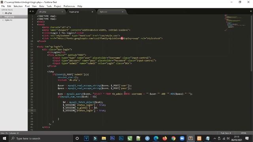This screenshot has height=142, width=253.
Task: Close the style.css tab
Action: click(123, 12)
